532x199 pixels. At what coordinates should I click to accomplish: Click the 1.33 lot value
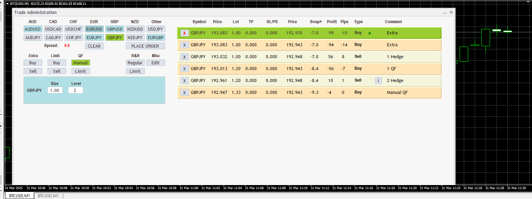coord(236,93)
